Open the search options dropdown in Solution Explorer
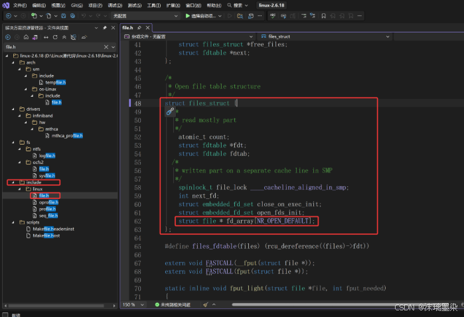464x317 pixels. (114, 47)
